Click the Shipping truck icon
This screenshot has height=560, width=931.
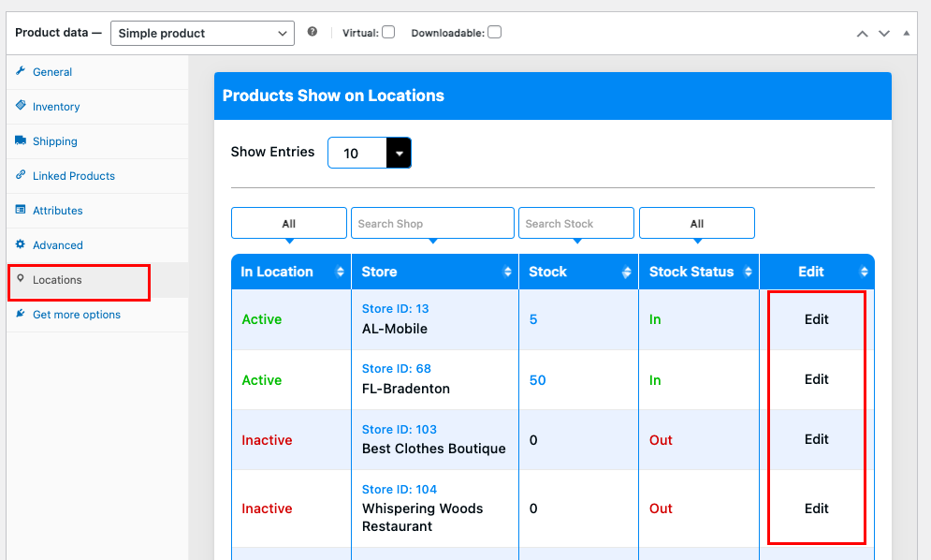tap(21, 140)
